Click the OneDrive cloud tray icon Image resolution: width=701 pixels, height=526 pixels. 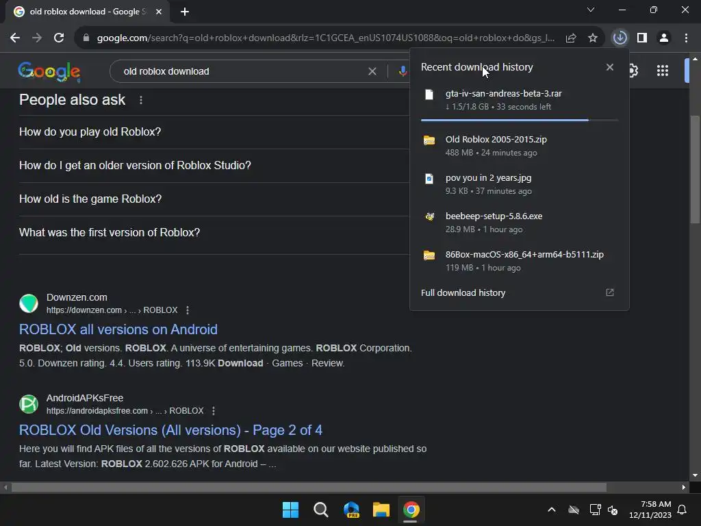pos(574,510)
